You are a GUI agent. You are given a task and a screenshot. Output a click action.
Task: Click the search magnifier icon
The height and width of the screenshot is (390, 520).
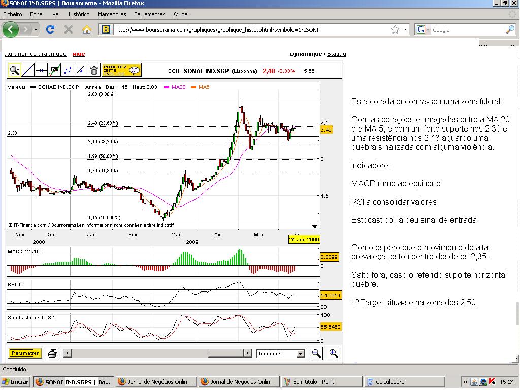point(510,30)
